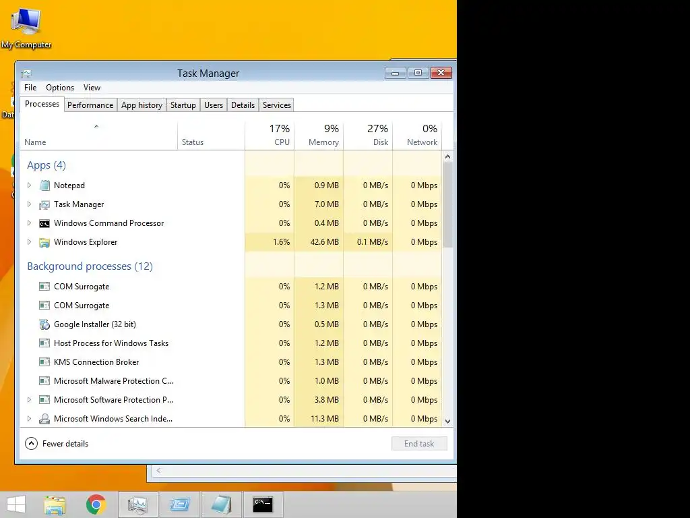Image resolution: width=690 pixels, height=518 pixels.
Task: Click Task Manager '7.0 MB' memory value
Action: (327, 204)
